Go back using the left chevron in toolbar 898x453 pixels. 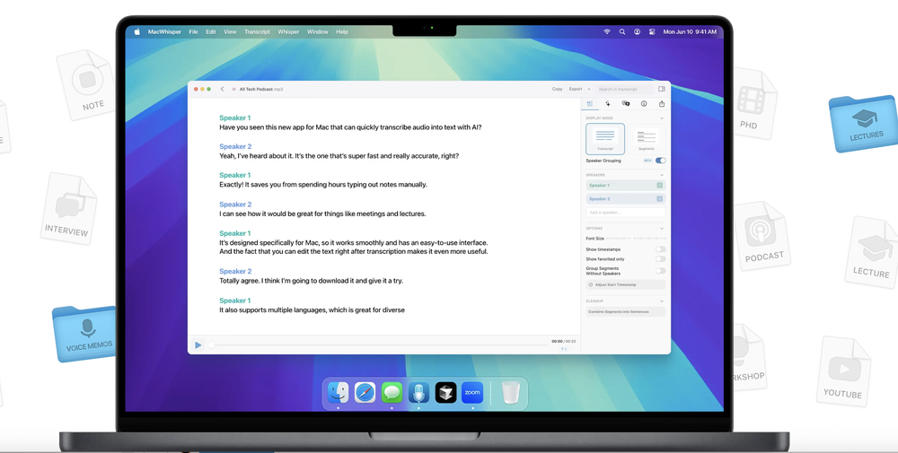[x=222, y=89]
